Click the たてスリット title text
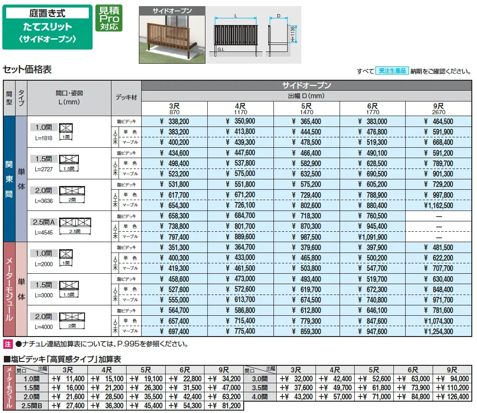This screenshot has height=413, width=477. tap(47, 27)
